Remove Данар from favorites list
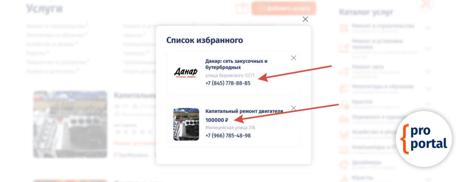467x182 pixels. (x=294, y=58)
